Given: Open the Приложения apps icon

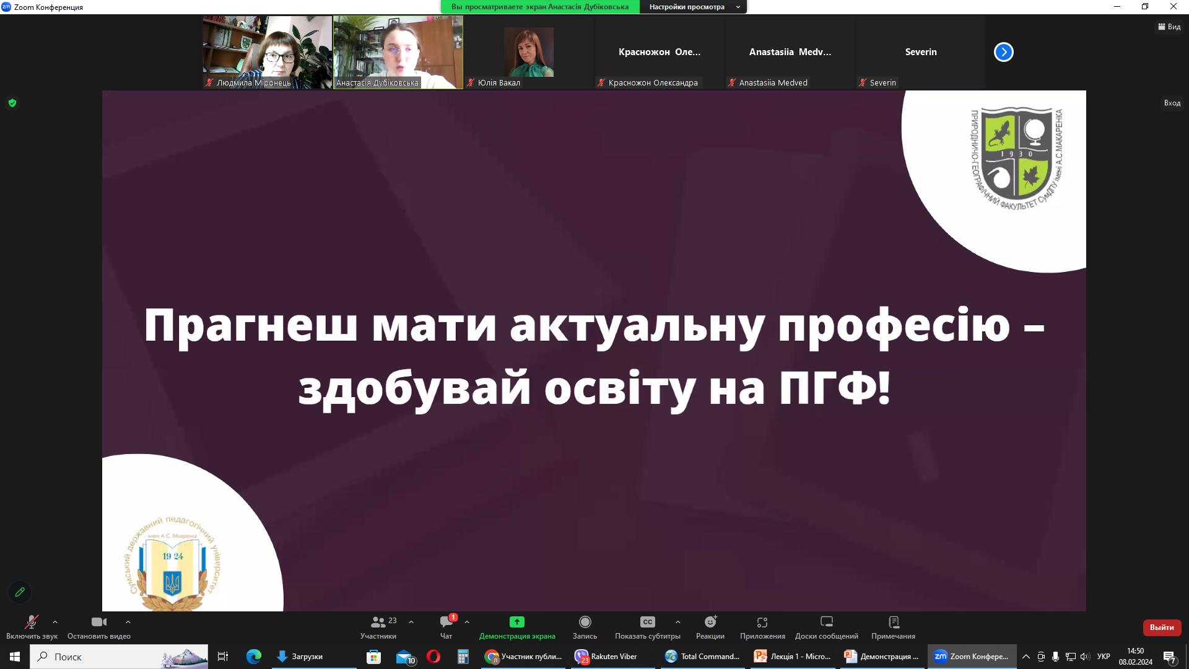Looking at the screenshot, I should tap(762, 622).
